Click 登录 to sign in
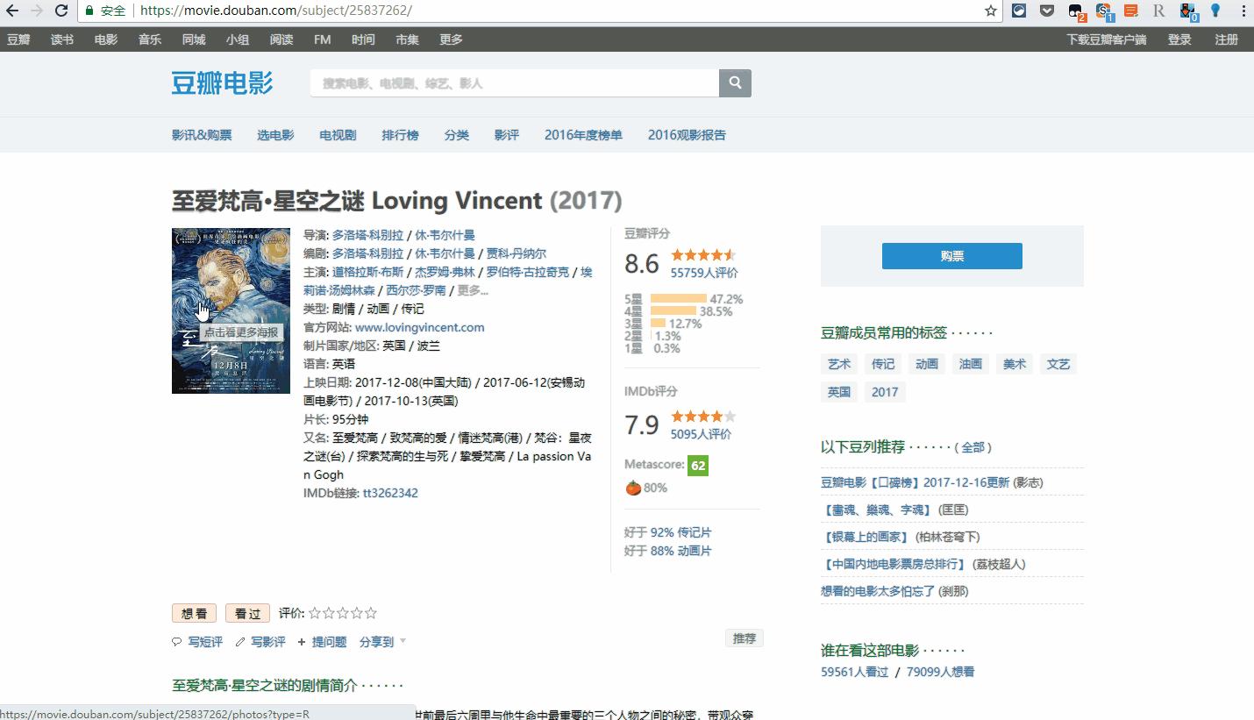The height and width of the screenshot is (720, 1254). click(x=1179, y=39)
